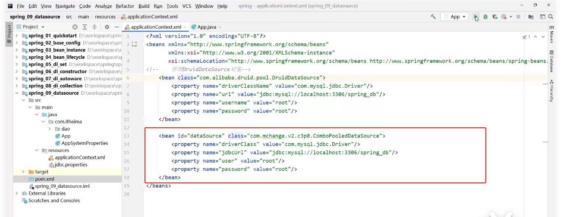
Task: Expand the dao package
Action: tap(50, 129)
